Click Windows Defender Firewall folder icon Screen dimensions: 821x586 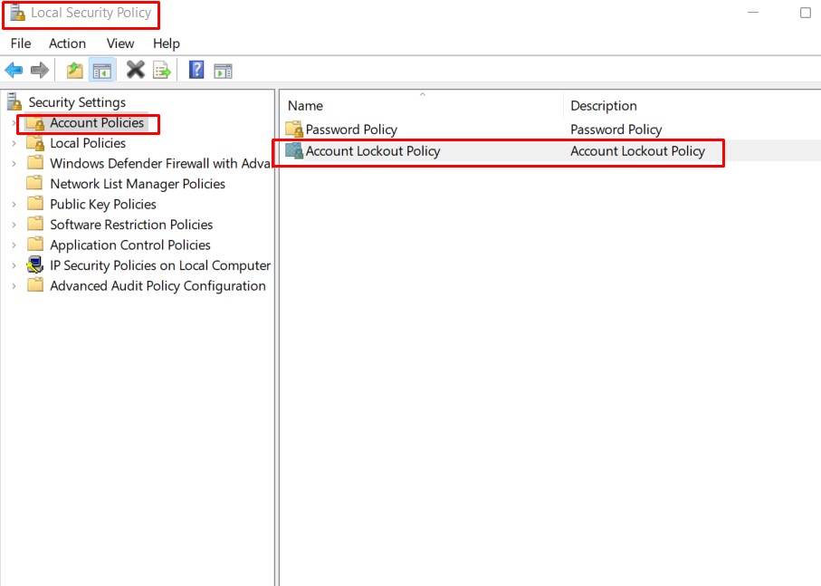click(35, 163)
